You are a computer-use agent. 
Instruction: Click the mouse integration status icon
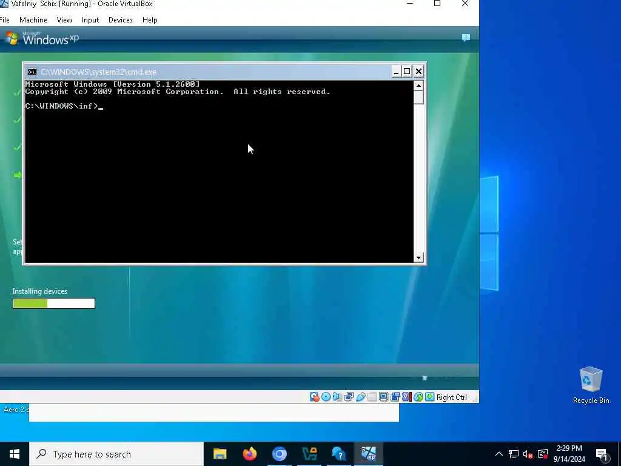(x=418, y=397)
